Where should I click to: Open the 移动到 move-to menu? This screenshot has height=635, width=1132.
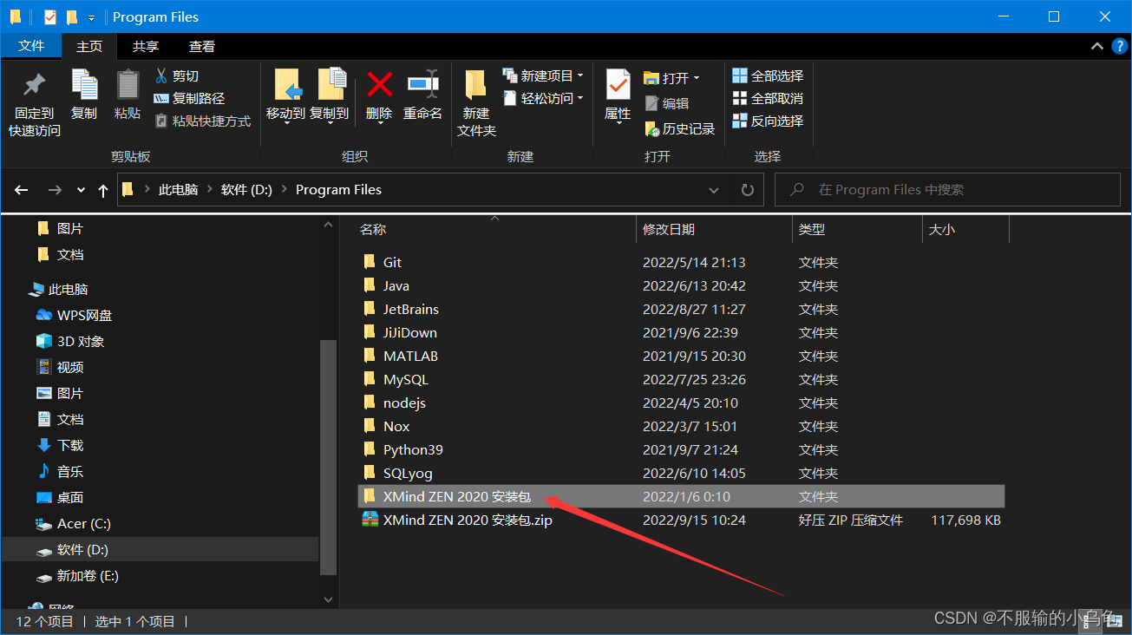(x=285, y=96)
